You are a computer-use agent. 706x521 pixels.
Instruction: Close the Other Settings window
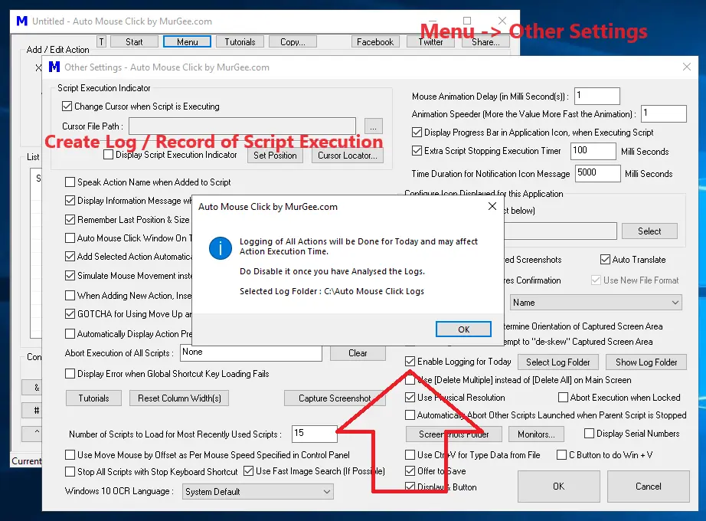coord(686,67)
